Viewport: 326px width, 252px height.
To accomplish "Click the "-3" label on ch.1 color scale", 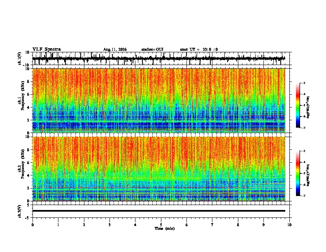I will [x=304, y=83].
